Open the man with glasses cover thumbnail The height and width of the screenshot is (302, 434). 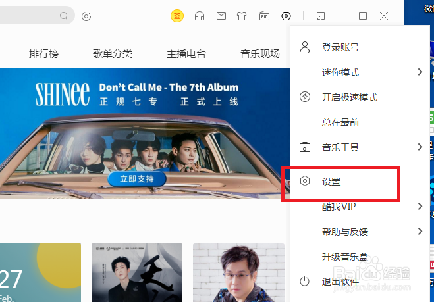[238, 272]
